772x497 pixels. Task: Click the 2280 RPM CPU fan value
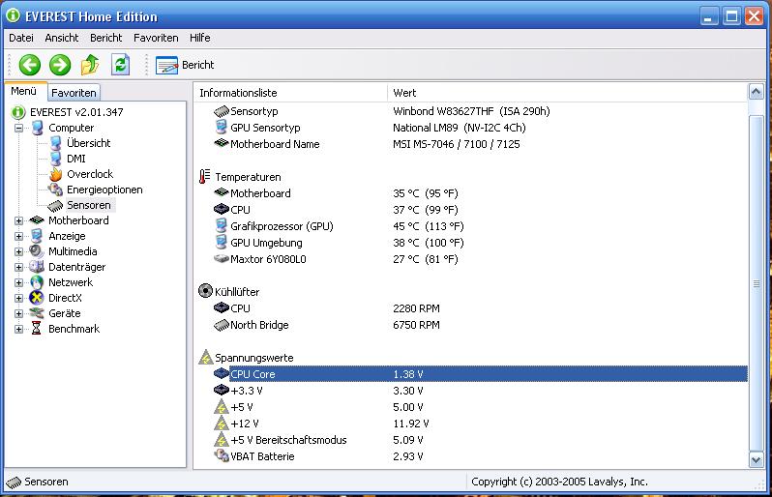[x=417, y=308]
